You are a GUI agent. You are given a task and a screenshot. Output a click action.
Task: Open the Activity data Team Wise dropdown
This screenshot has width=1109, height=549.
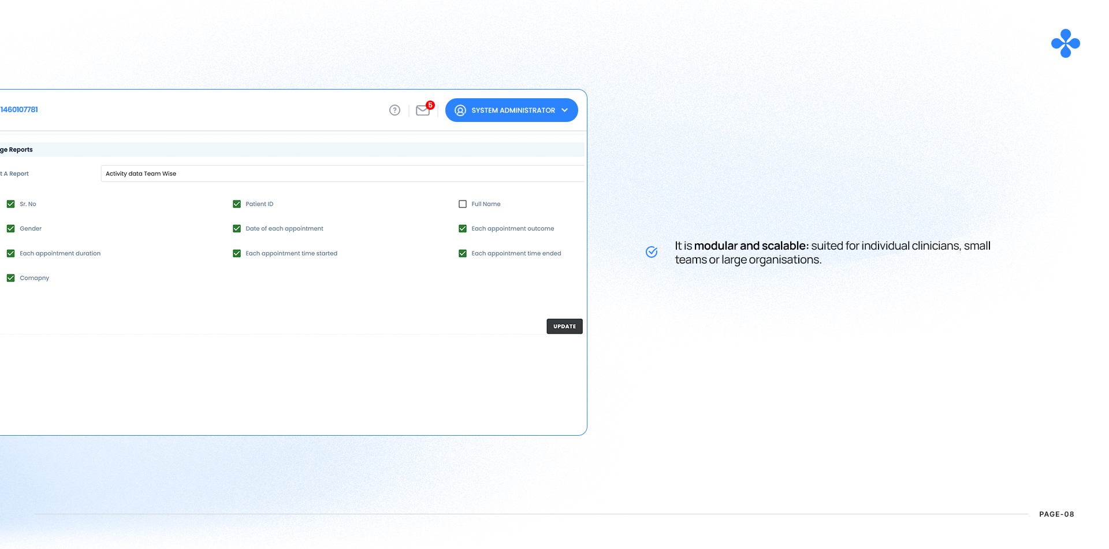343,173
